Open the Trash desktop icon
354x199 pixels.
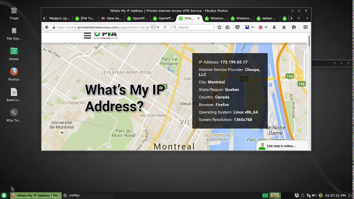pyautogui.click(x=14, y=14)
